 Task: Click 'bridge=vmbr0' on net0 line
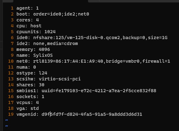pos(123,61)
